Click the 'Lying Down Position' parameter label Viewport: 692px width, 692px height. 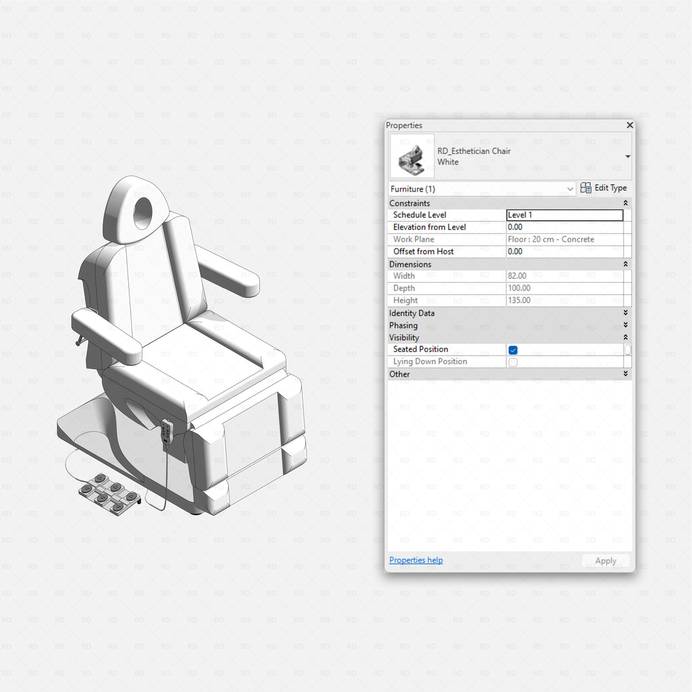(430, 361)
